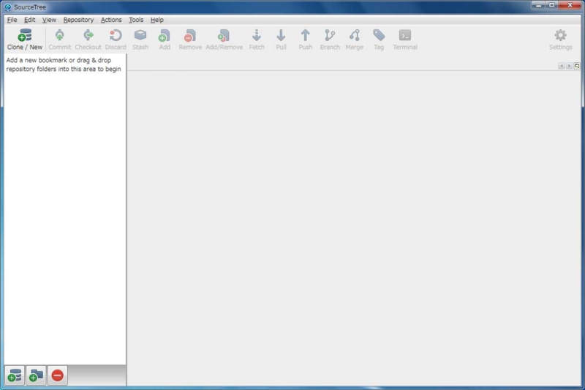585x390 pixels.
Task: Click the tab list icon beside scroll arrows
Action: coord(577,66)
